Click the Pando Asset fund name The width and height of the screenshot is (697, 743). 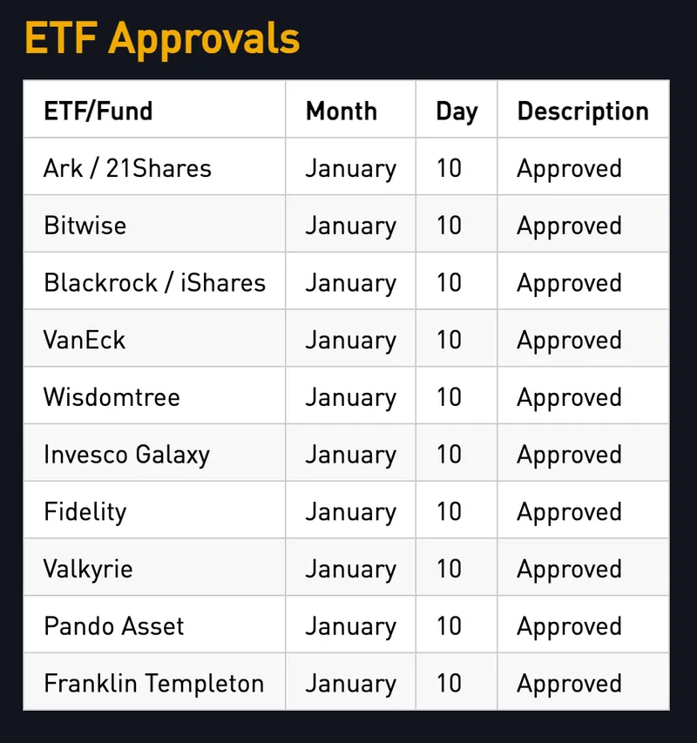114,626
